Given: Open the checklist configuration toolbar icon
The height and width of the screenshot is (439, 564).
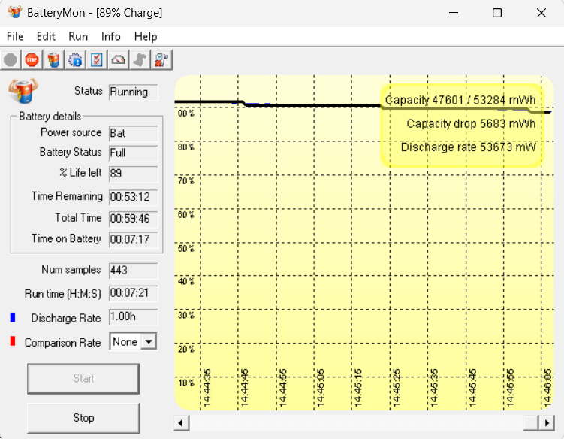Looking at the screenshot, I should (x=97, y=60).
